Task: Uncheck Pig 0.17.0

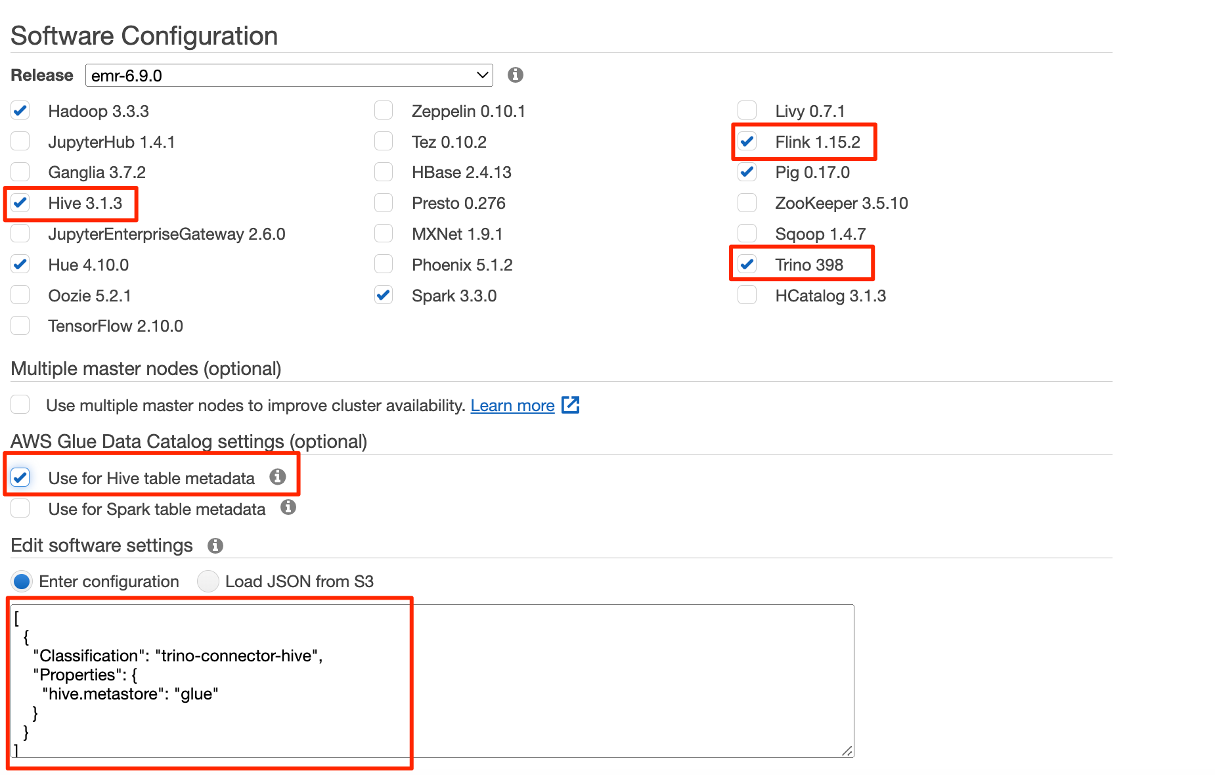Action: 747,172
